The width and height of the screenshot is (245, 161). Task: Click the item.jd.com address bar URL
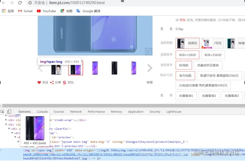(x=77, y=3)
